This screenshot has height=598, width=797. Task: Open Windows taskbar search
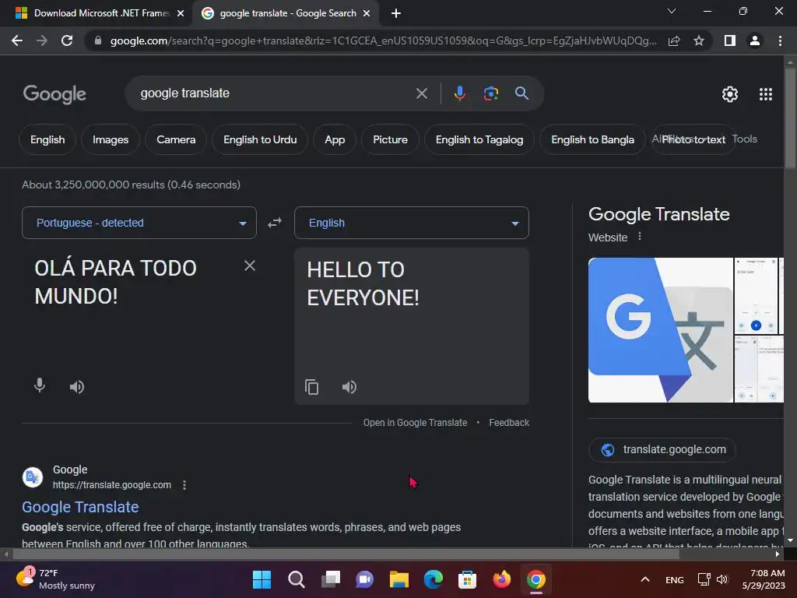[297, 579]
